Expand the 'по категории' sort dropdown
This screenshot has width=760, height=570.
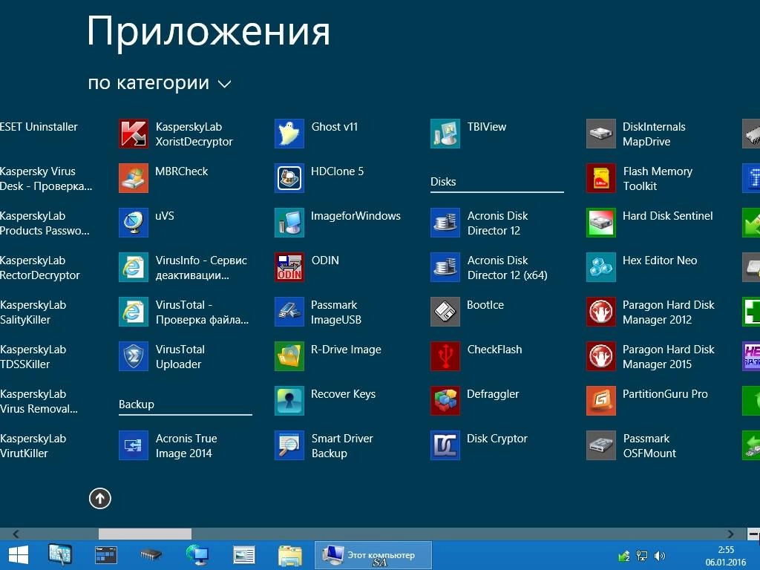(x=160, y=83)
